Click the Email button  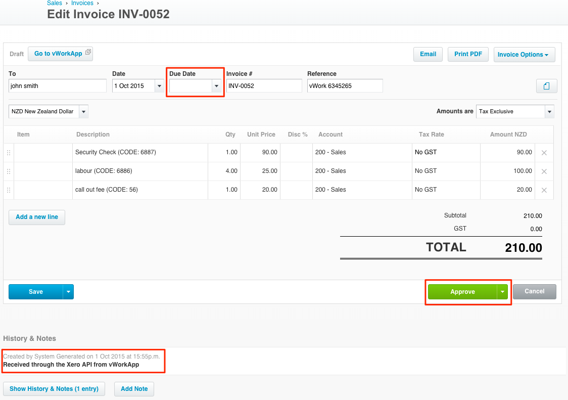point(428,54)
